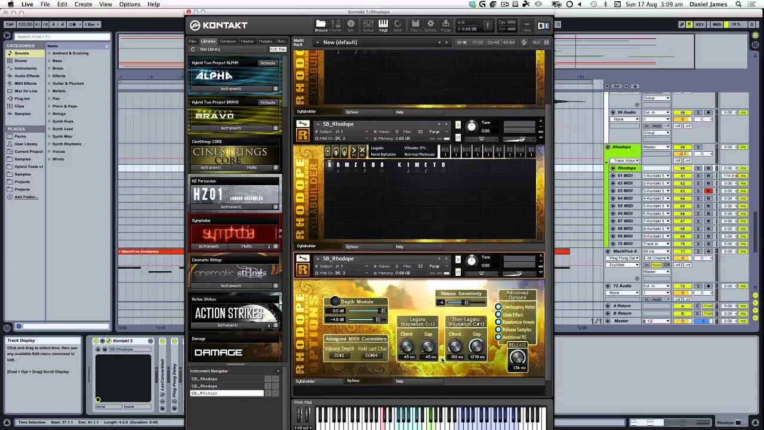Enable Overlapping Notes option
764x430 pixels.
tap(498, 307)
